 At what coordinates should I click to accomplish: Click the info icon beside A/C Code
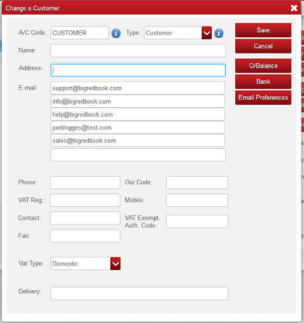click(116, 33)
